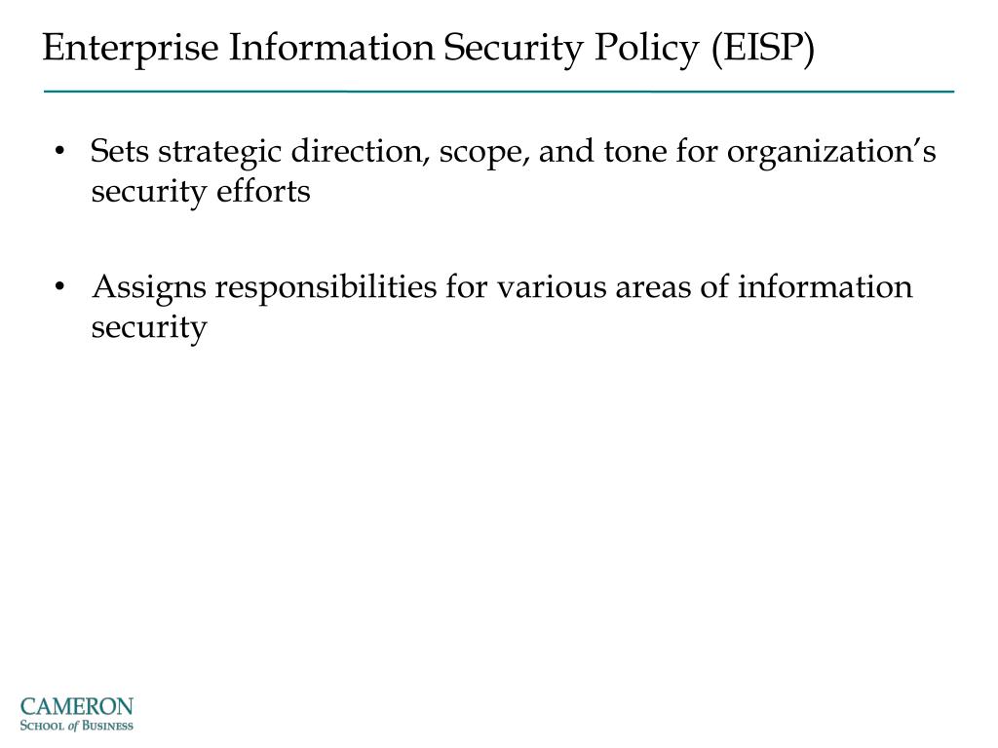This screenshot has width=998, height=748.
Task: Click the text 'Assigns responsibilities'
Action: coord(264,288)
